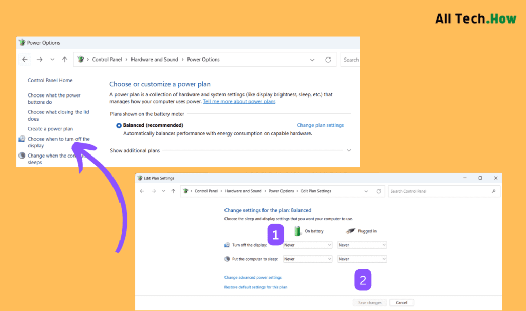Open recent locations in Edit Plan Settings window
The height and width of the screenshot is (311, 526).
pos(164,191)
